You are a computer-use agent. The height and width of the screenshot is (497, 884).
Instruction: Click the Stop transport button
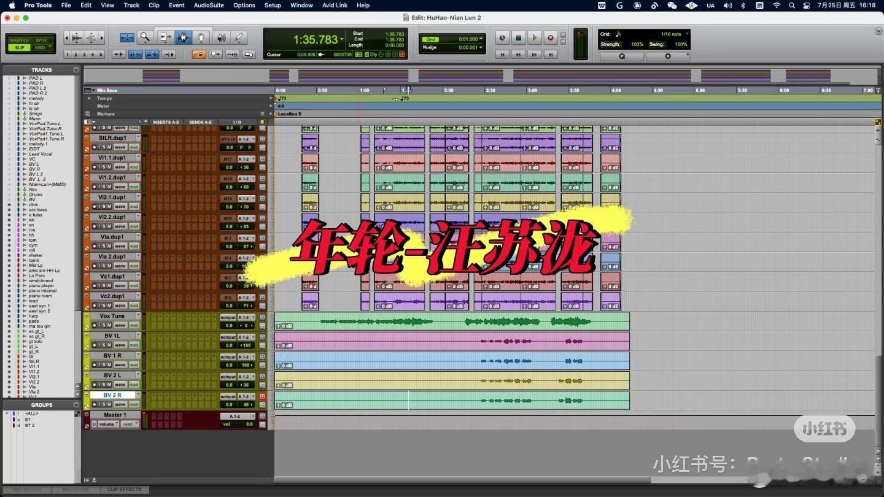point(518,37)
